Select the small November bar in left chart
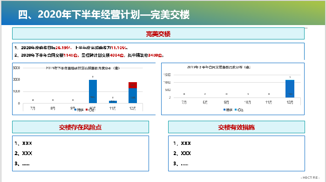 click(113, 102)
